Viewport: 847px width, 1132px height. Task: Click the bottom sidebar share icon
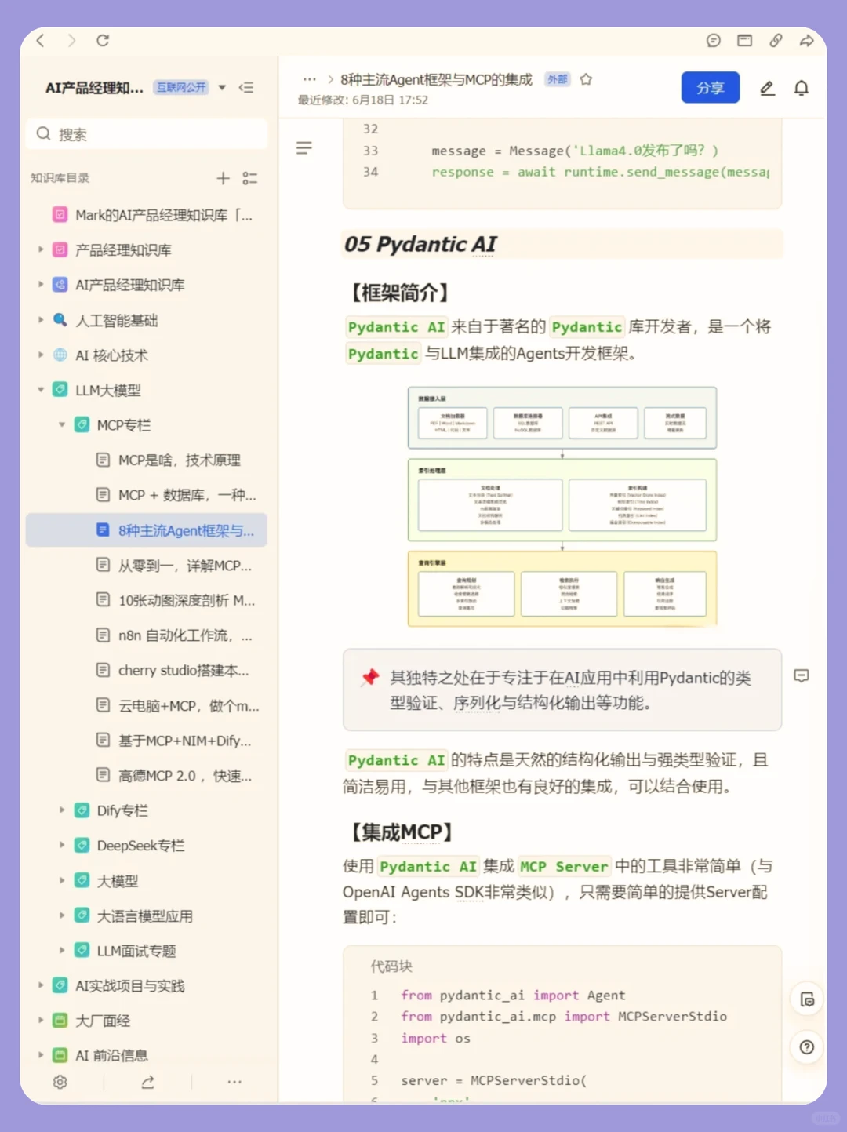tap(147, 1082)
